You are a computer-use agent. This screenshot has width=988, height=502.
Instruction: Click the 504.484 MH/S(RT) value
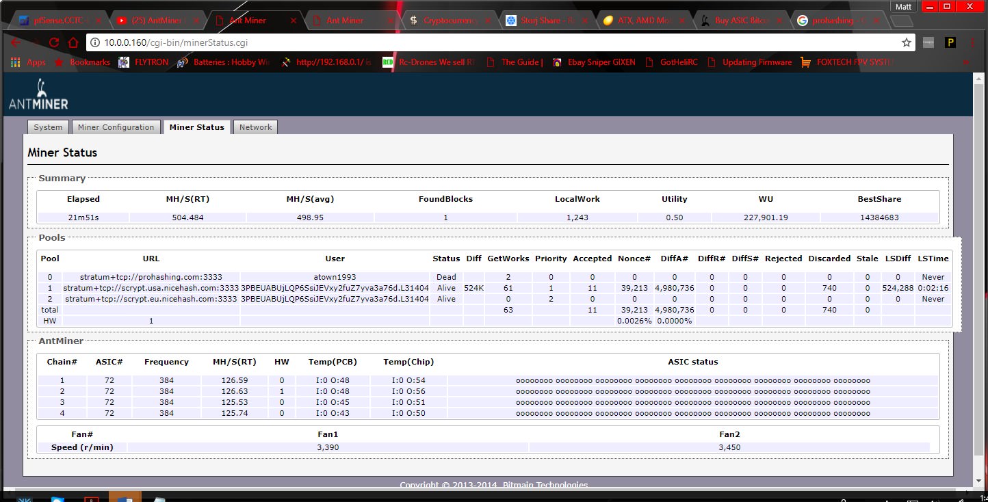coord(187,217)
